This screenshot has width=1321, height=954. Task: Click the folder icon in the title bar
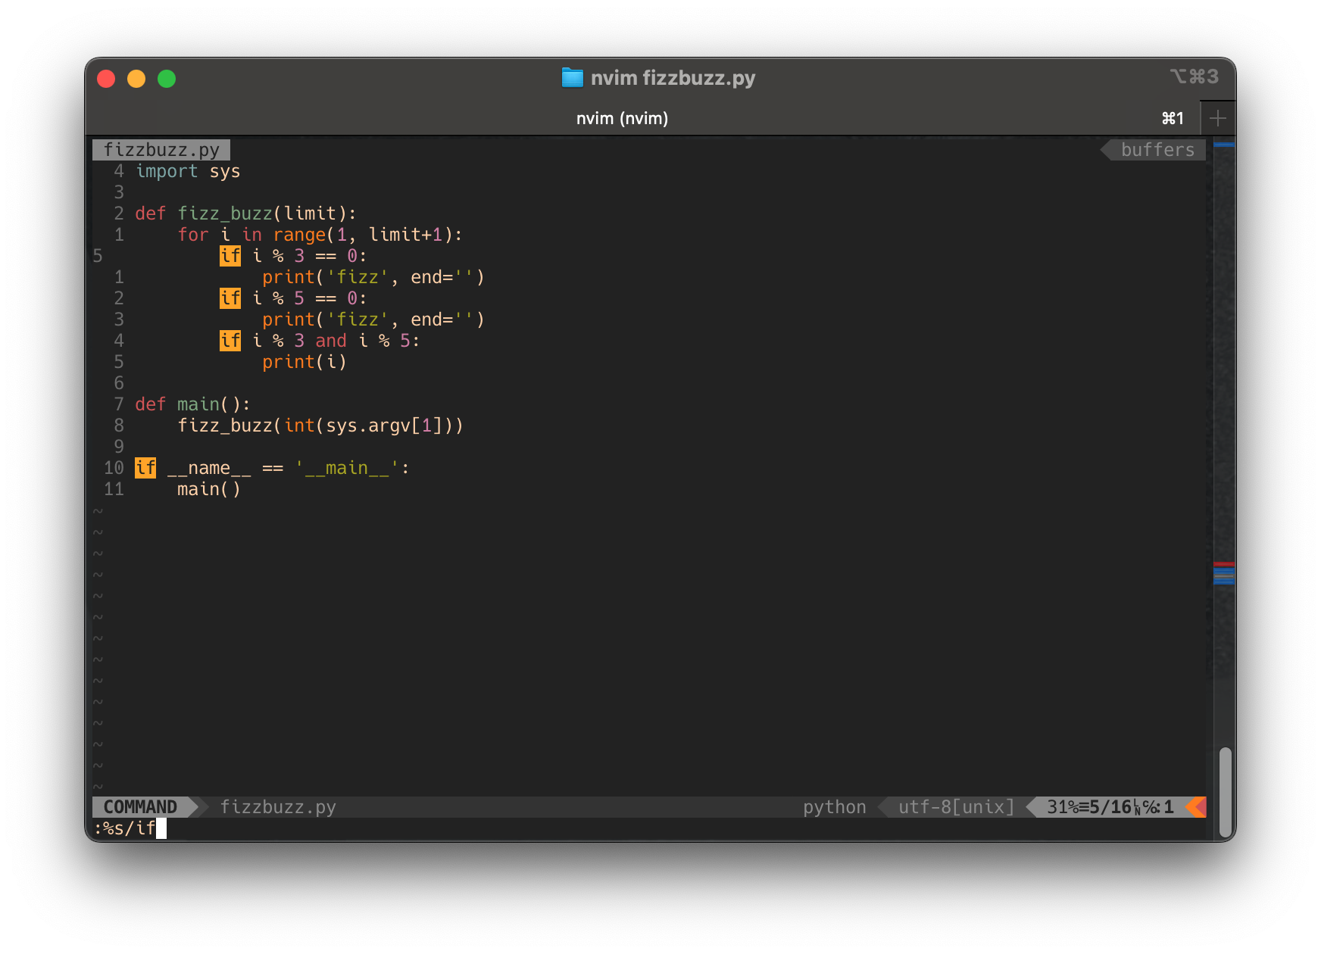point(573,77)
